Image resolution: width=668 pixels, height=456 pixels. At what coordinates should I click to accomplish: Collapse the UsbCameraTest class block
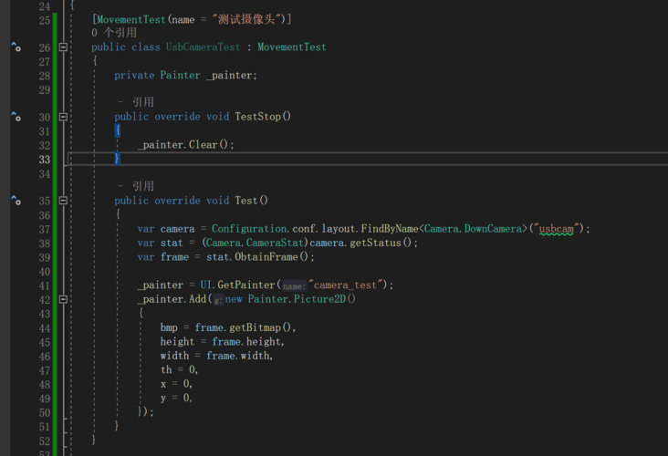click(63, 47)
